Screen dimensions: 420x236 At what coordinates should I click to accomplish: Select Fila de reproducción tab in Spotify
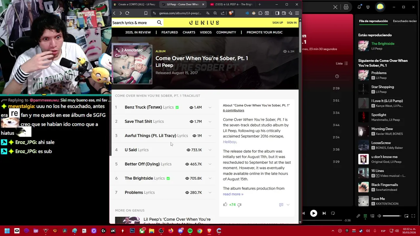coord(373,21)
